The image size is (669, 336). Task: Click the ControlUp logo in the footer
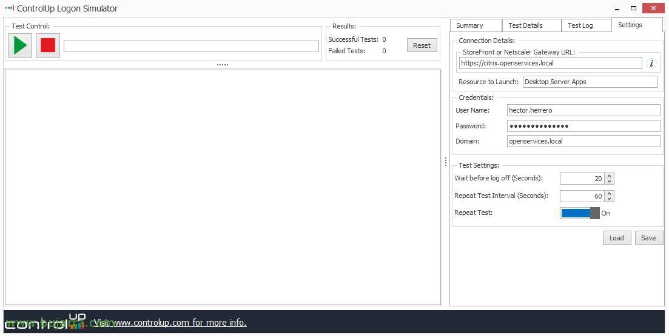(45, 322)
